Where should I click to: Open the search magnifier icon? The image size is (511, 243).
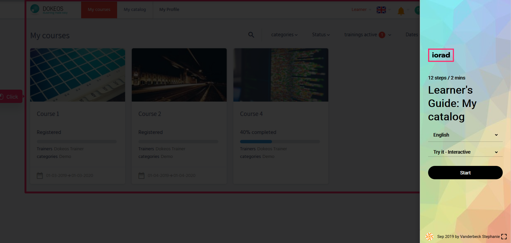pyautogui.click(x=251, y=35)
